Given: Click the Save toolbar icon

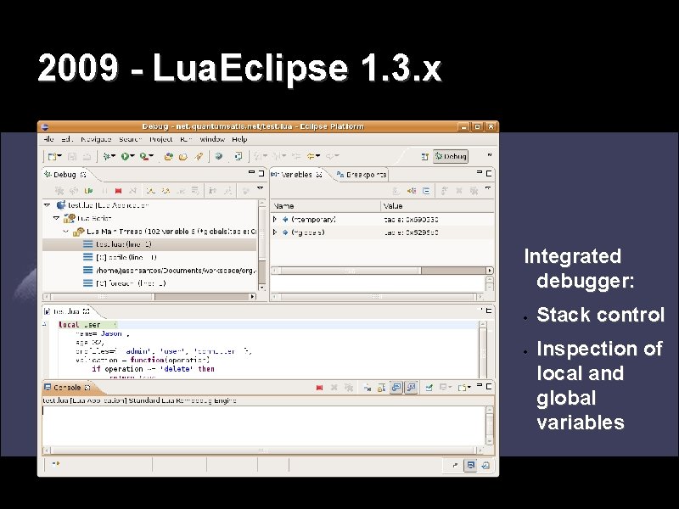Looking at the screenshot, I should coord(72,156).
